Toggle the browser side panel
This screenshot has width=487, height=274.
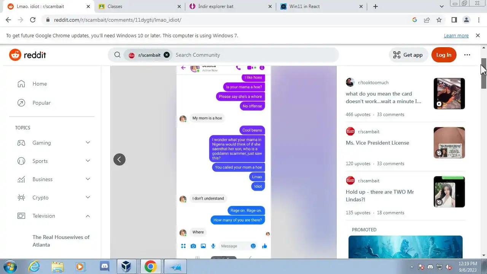(454, 20)
